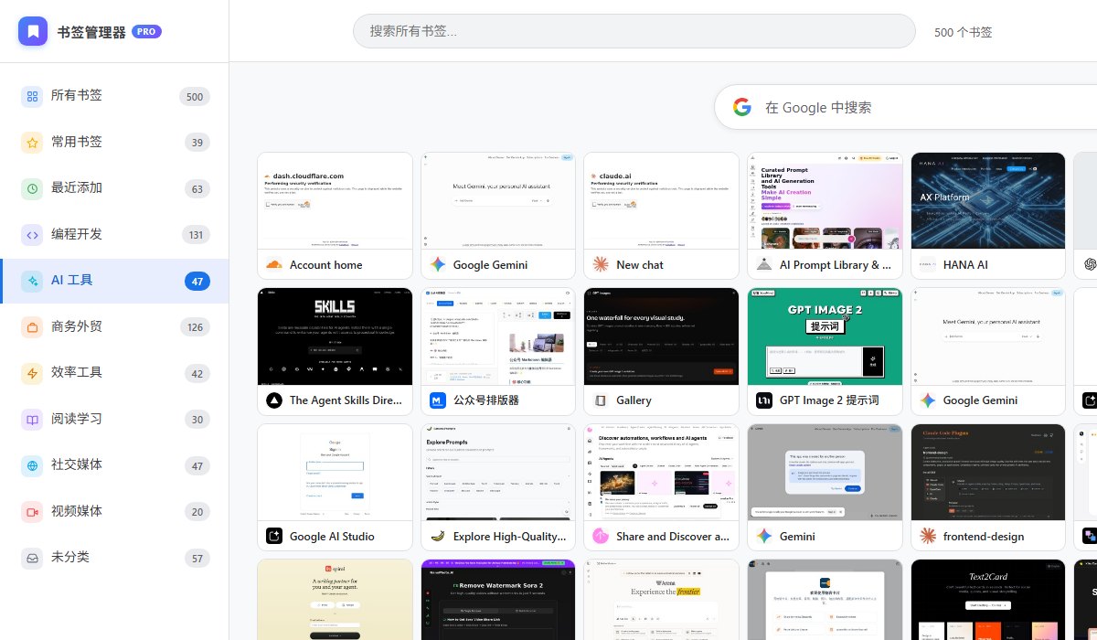Screen dimensions: 1097x640
Task: Open the spiral writing partner thumbnail
Action: pos(335,600)
